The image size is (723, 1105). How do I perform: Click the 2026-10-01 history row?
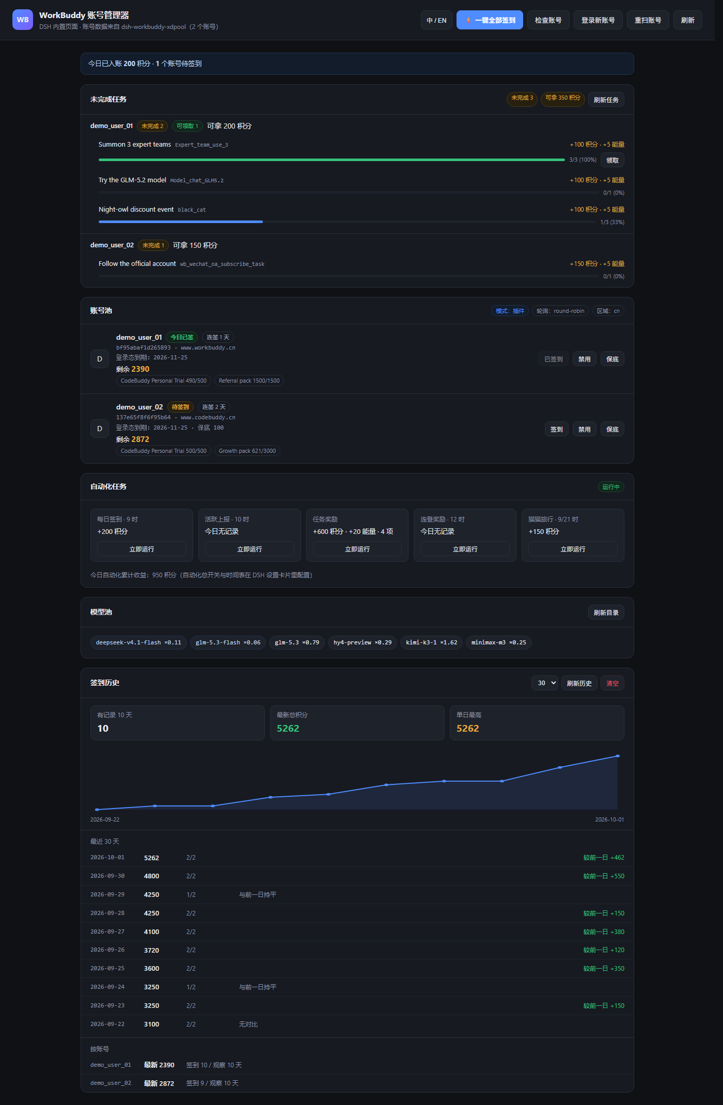click(357, 857)
